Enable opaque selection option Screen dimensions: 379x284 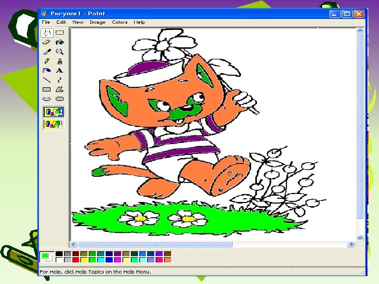pyautogui.click(x=54, y=112)
